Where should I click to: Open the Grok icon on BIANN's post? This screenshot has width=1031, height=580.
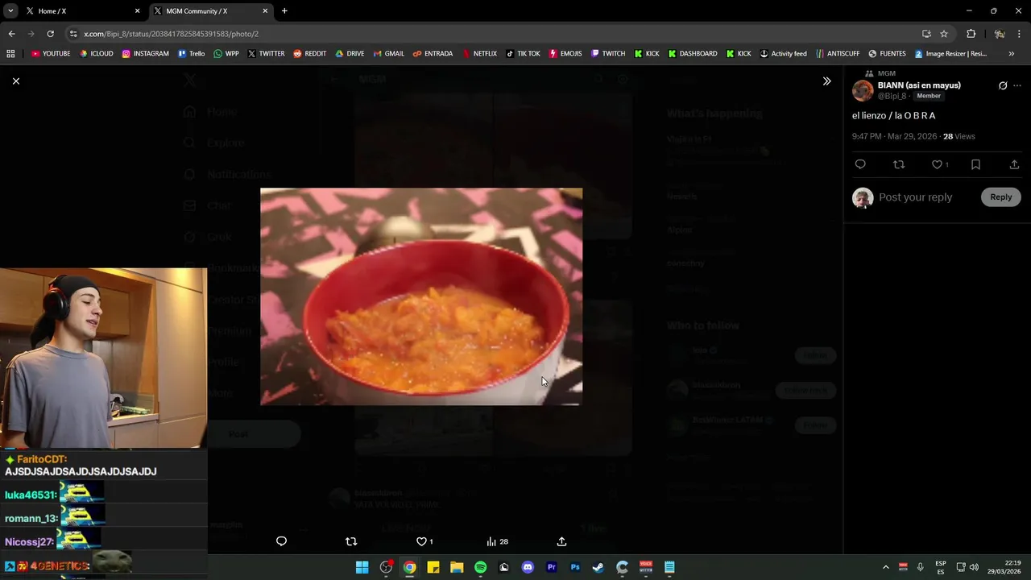pos(1003,85)
